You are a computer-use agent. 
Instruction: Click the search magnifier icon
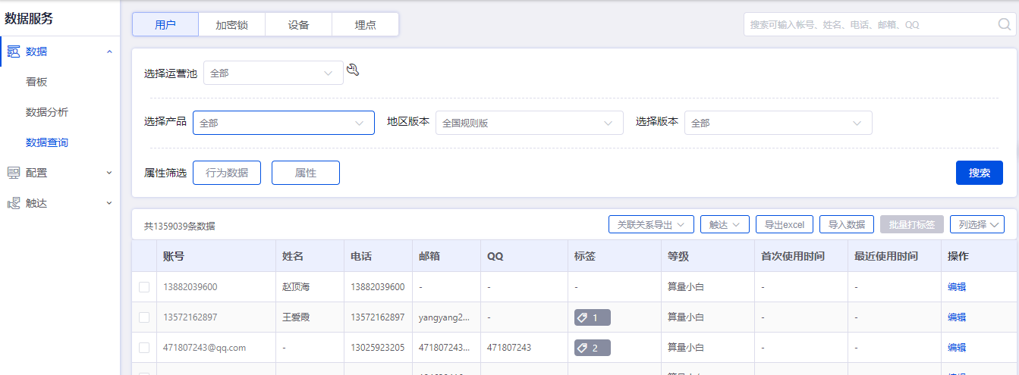pos(1004,24)
